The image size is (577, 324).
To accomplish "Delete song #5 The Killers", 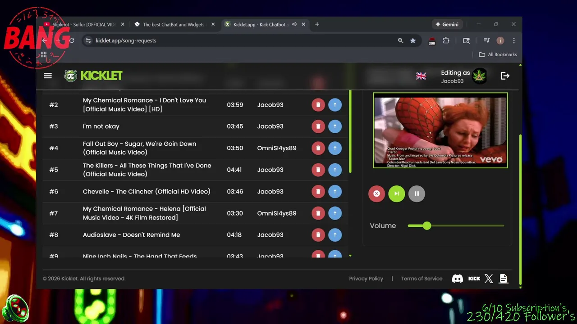I will [x=318, y=170].
